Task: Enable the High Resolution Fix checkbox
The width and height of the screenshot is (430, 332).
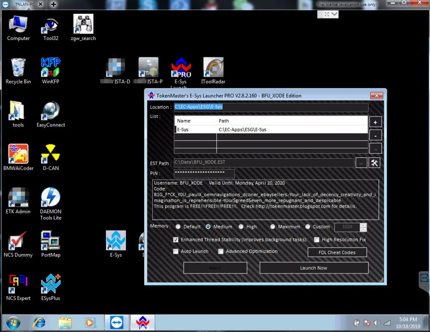Action: coord(317,240)
